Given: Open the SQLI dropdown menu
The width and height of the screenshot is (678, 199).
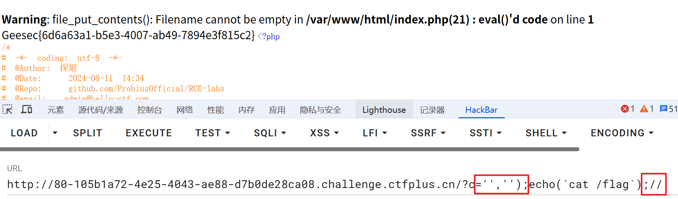Looking at the screenshot, I should [270, 133].
